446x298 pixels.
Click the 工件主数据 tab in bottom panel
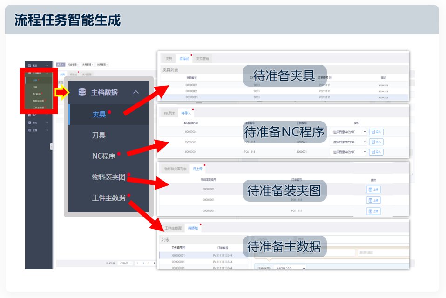tap(173, 228)
